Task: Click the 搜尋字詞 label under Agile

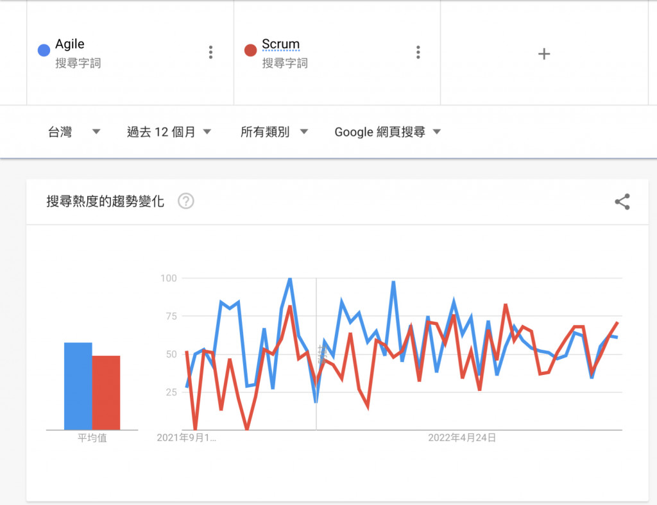Action: [78, 63]
